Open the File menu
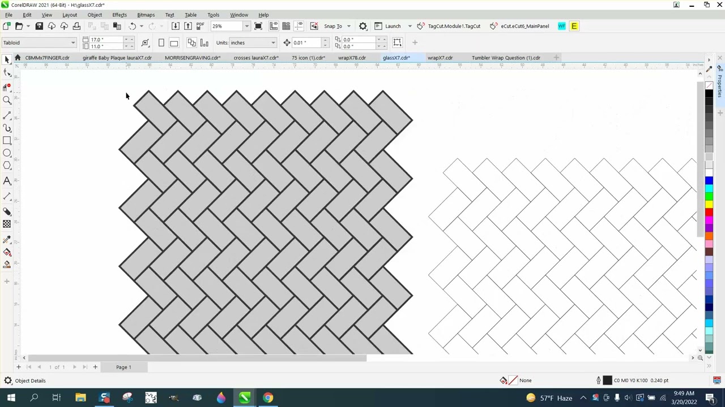The width and height of the screenshot is (725, 407). coord(8,15)
